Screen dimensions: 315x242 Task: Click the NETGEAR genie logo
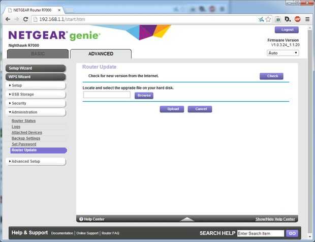tap(54, 36)
